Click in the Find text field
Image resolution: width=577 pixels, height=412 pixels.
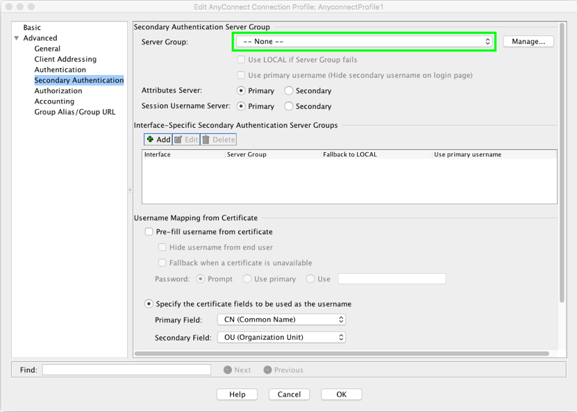point(126,370)
